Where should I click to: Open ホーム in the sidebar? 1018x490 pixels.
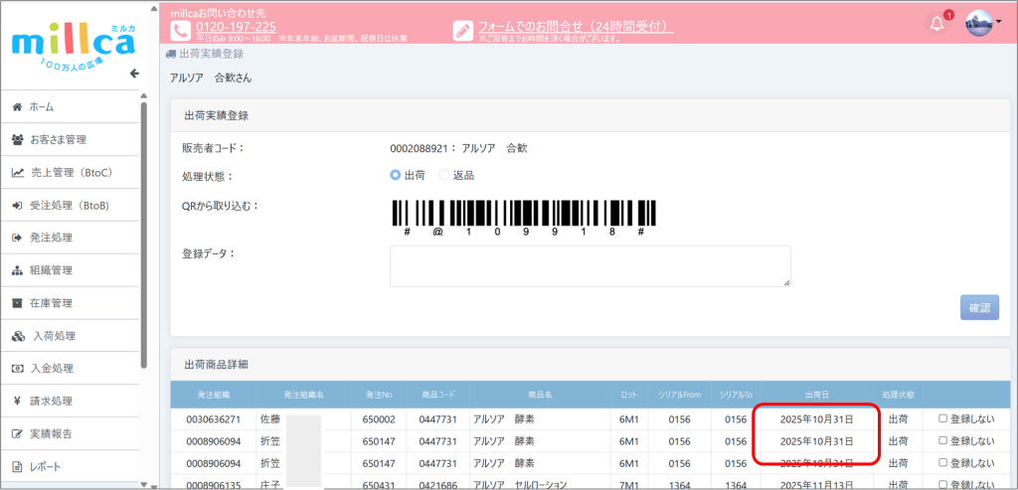click(x=41, y=106)
